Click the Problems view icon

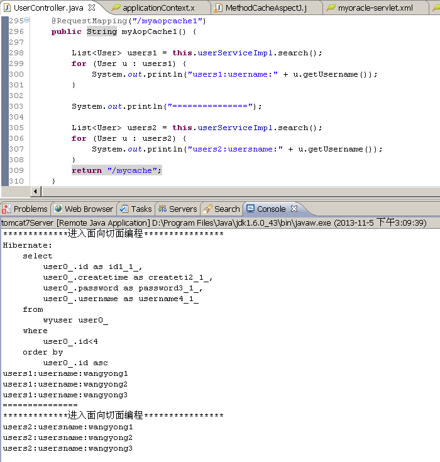point(6,209)
